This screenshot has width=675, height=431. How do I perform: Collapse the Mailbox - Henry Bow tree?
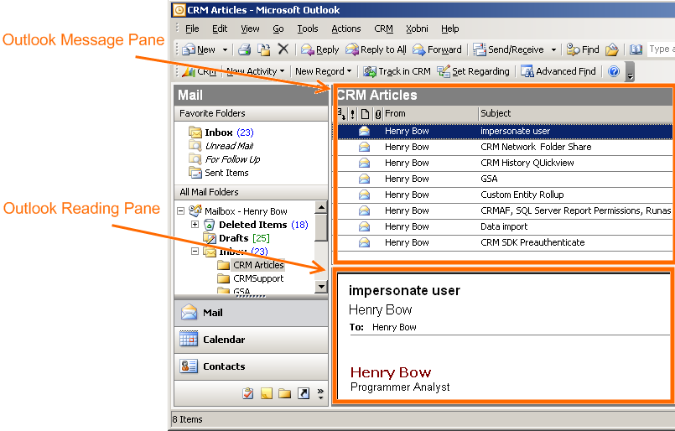[x=181, y=211]
